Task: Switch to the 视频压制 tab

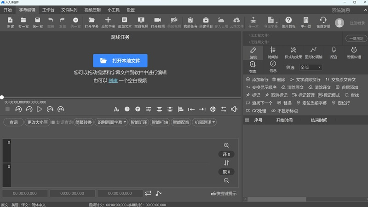Action: [x=93, y=10]
